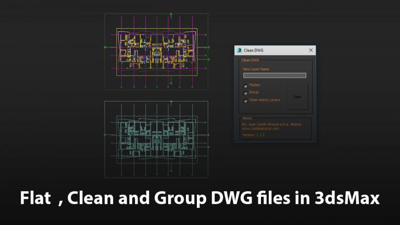Screen dimensions: 400x225
Task: Click the New Layer Name label
Action: [256, 69]
